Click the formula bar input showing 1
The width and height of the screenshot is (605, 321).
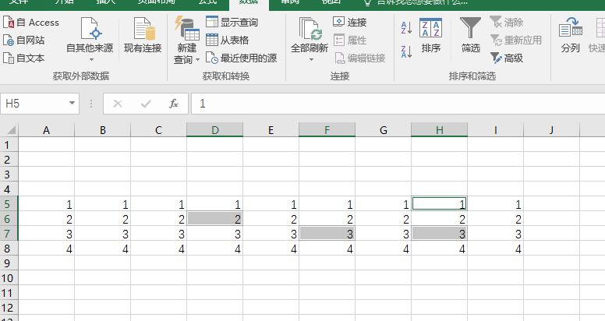(398, 104)
